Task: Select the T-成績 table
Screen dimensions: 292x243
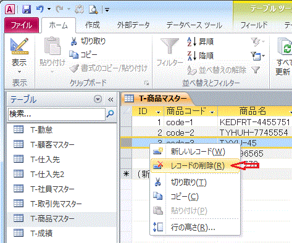Action: pos(62,233)
